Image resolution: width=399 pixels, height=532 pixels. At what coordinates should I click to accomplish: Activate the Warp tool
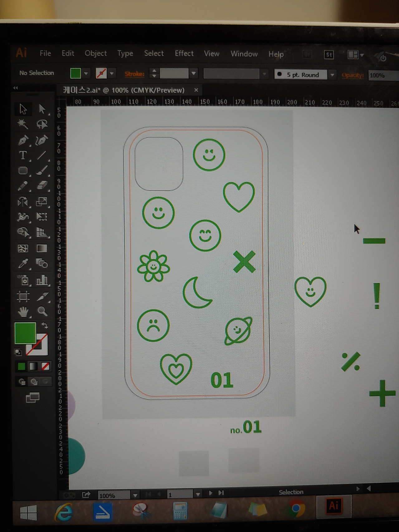[x=23, y=217]
